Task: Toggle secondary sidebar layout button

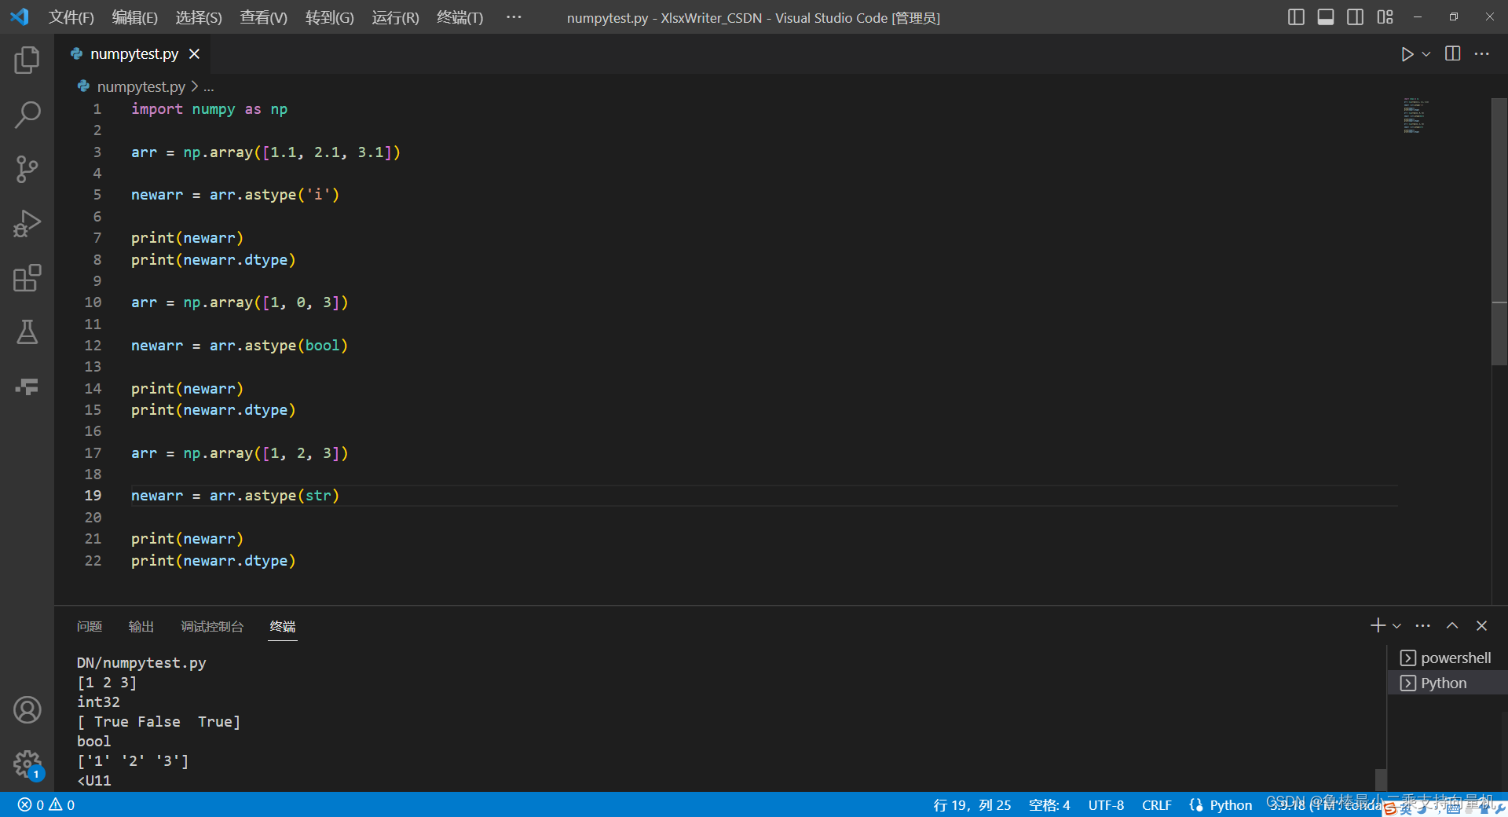Action: pos(1355,17)
